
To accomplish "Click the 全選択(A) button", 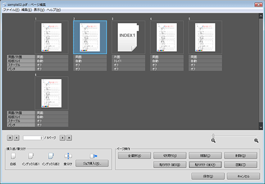I will 134,155.
